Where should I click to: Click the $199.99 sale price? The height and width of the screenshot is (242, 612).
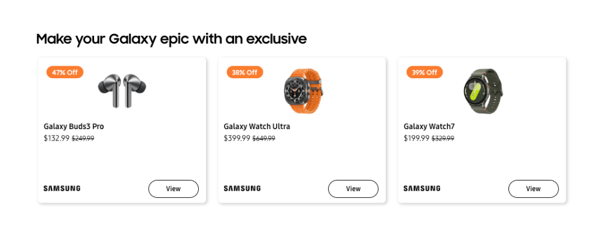click(x=416, y=139)
